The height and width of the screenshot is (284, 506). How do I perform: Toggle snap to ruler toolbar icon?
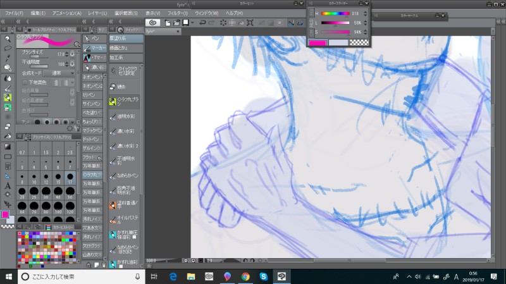point(291,23)
